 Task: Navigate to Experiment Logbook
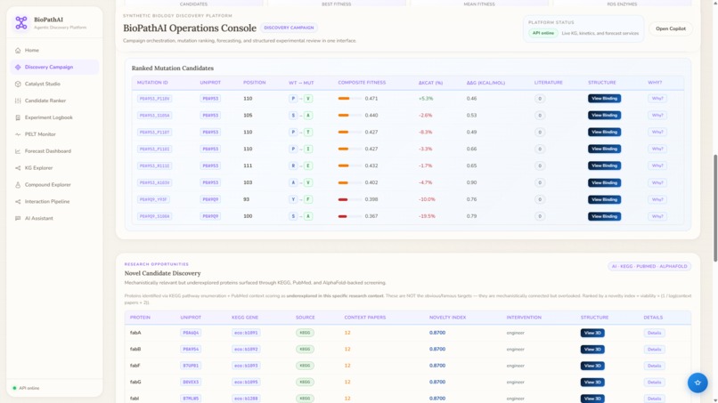(x=54, y=117)
